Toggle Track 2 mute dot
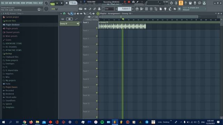The height and width of the screenshot is (125, 223). point(97,36)
